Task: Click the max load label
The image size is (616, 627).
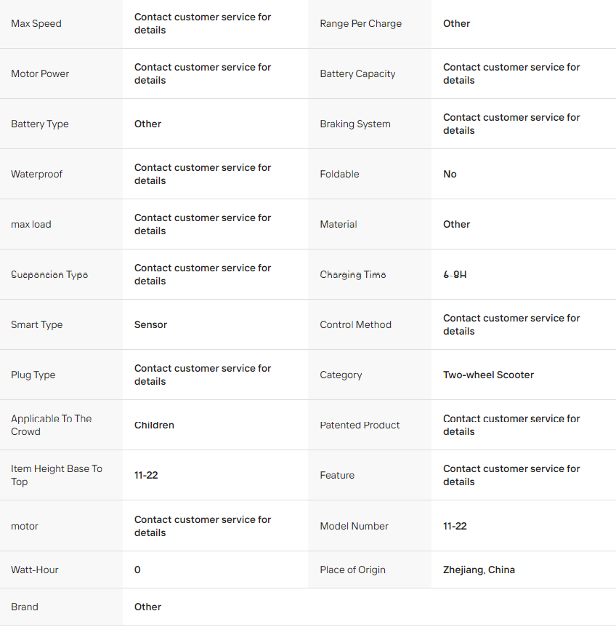Action: (31, 224)
